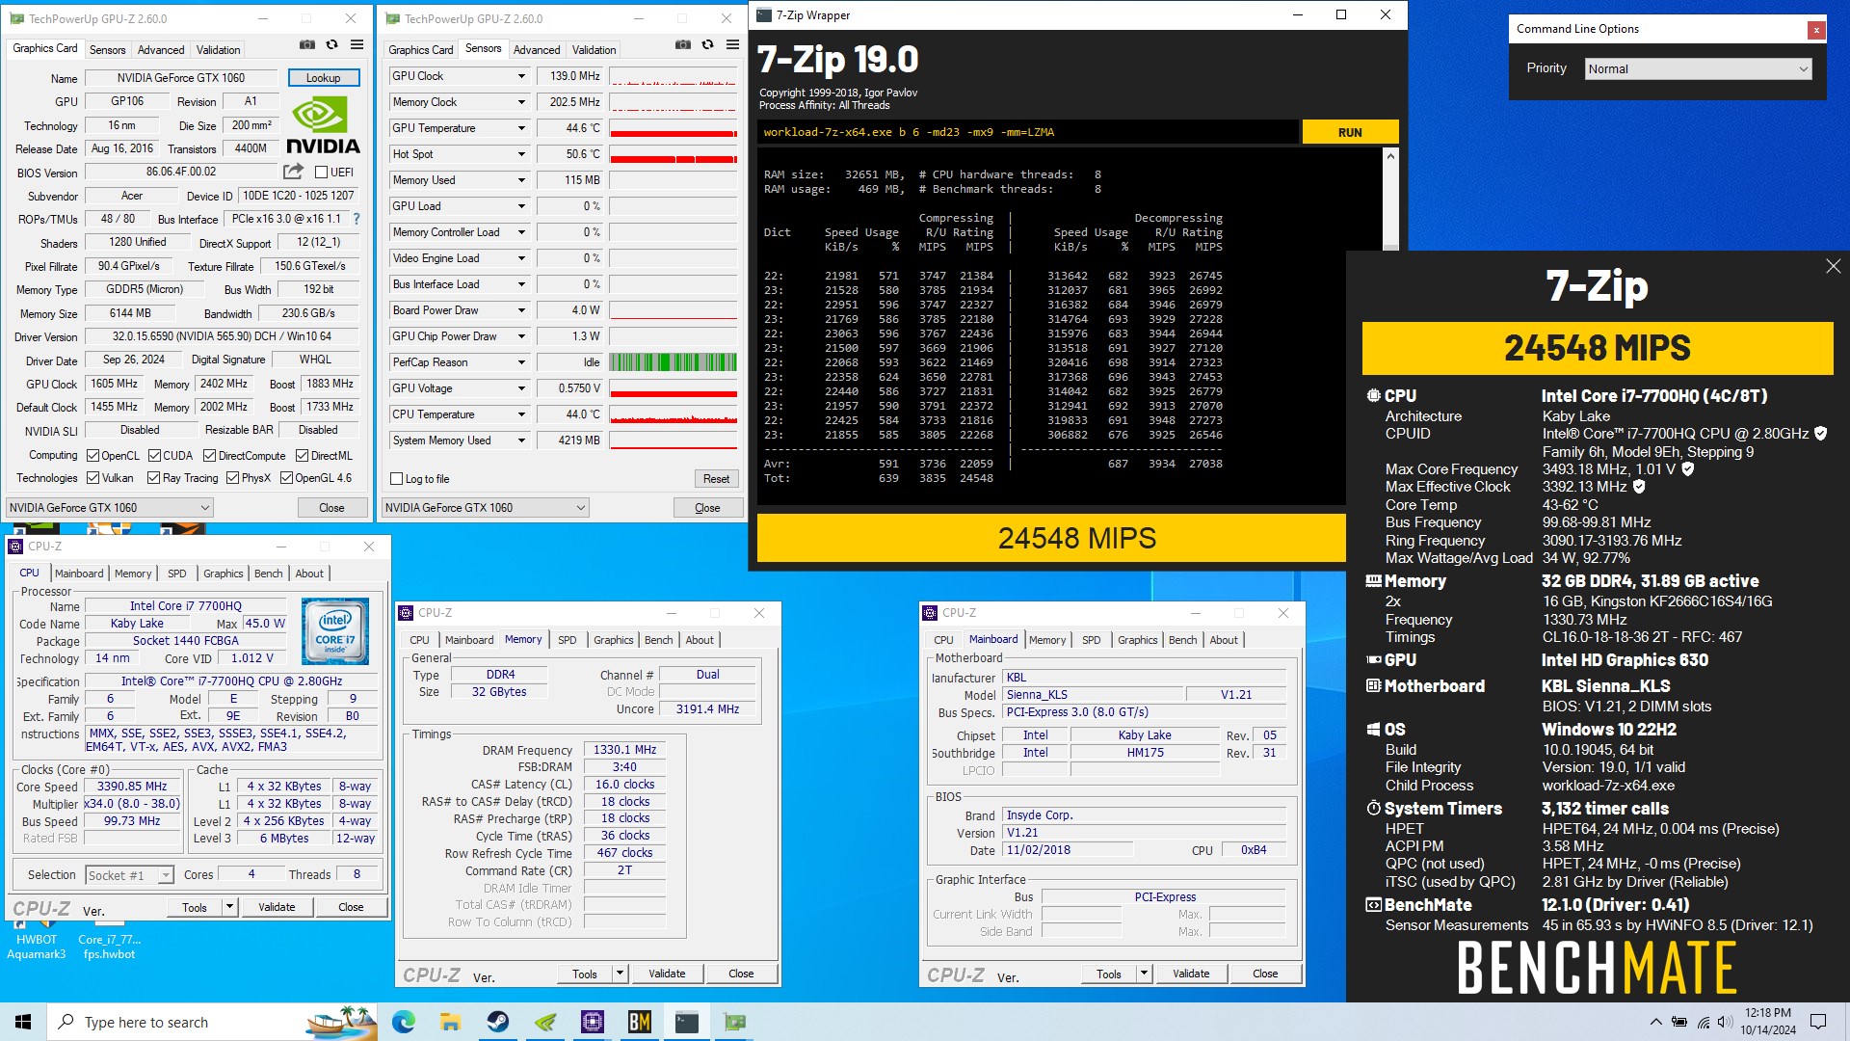Open GPU selector in Sensors window
Viewport: 1850px width, 1041px height.
coord(486,508)
